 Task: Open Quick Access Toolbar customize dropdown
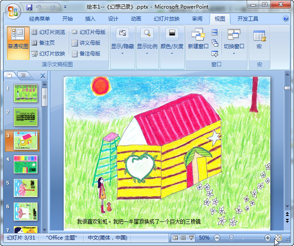tap(65, 7)
